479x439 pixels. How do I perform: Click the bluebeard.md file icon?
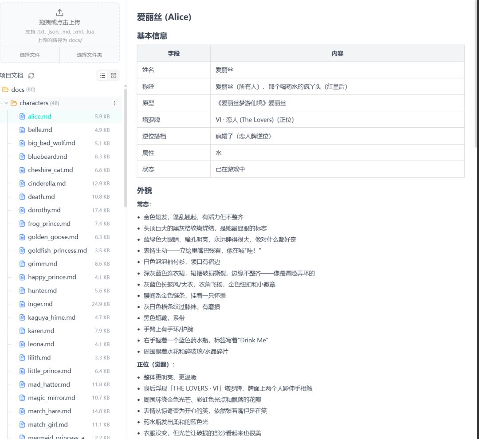click(x=22, y=157)
